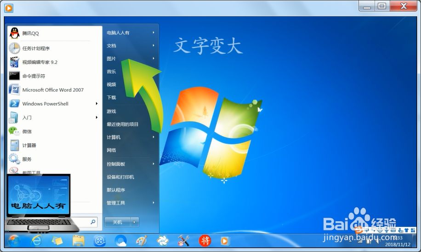
Task: Launch Paint palette icon on taskbar
Action: 142,241
